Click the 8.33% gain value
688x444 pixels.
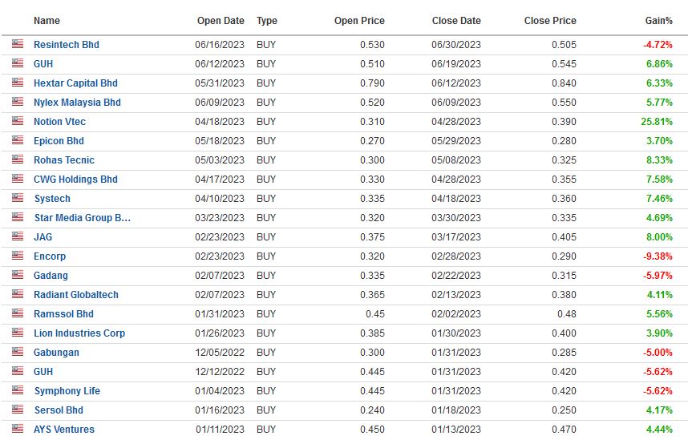(x=659, y=160)
